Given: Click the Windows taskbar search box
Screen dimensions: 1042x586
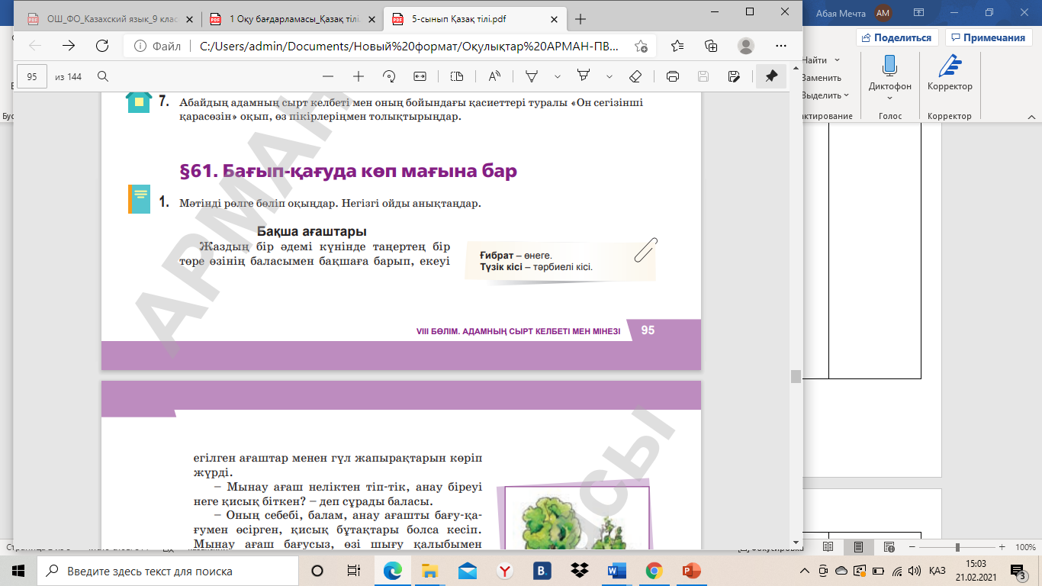Looking at the screenshot, I should [166, 571].
